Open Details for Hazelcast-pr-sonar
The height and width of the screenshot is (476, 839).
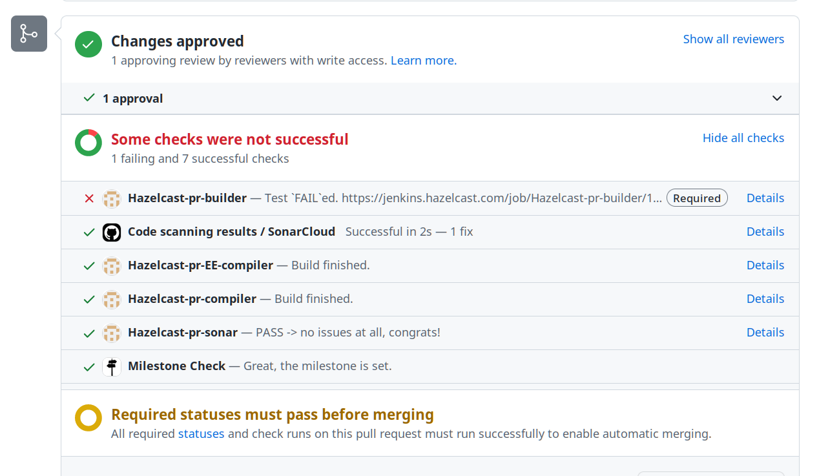click(x=765, y=332)
